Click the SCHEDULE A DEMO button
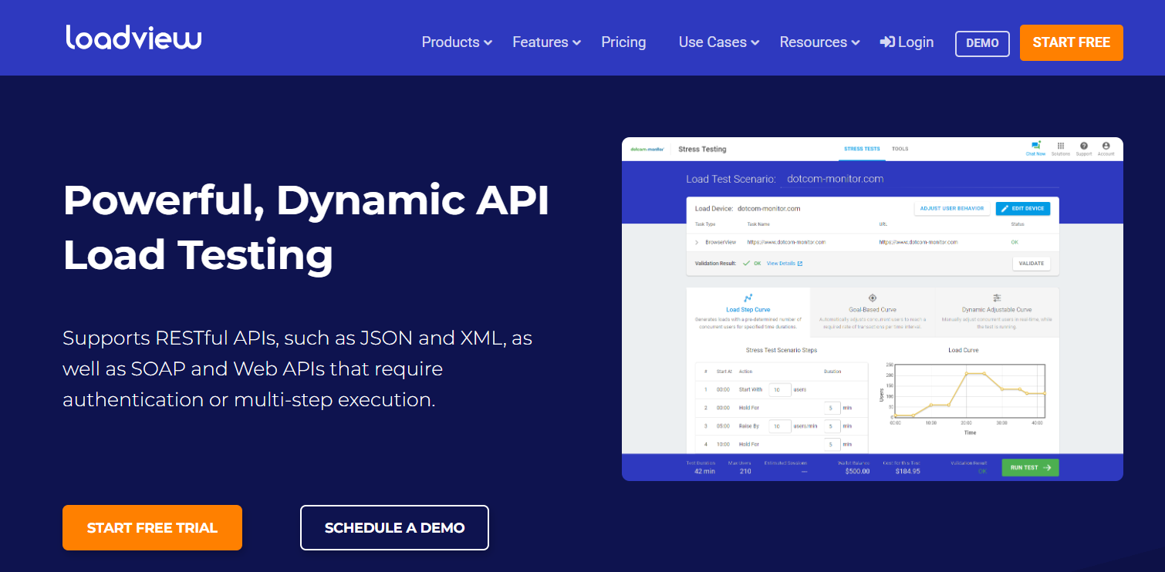The image size is (1165, 572). [394, 527]
